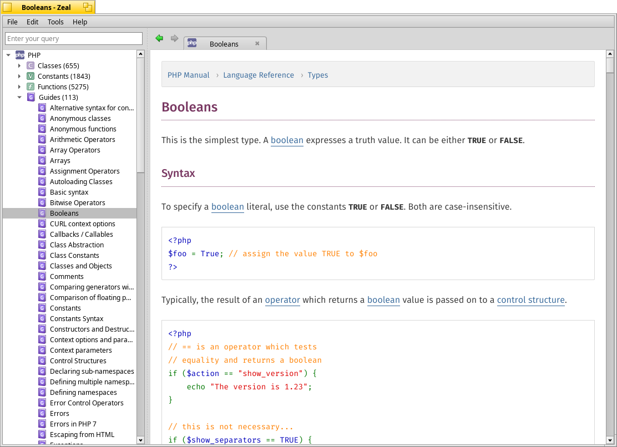Open the Callbacks / Callables guide
This screenshot has height=447, width=617.
pyautogui.click(x=82, y=234)
